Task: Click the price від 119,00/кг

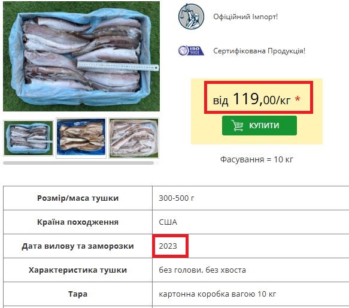Action: [252, 99]
